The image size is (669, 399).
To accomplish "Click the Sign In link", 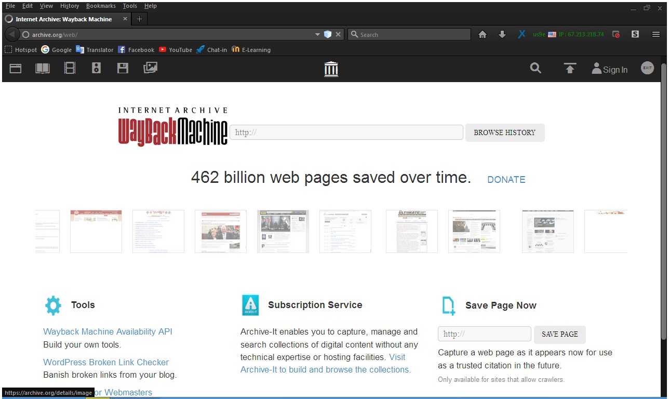I will (615, 70).
